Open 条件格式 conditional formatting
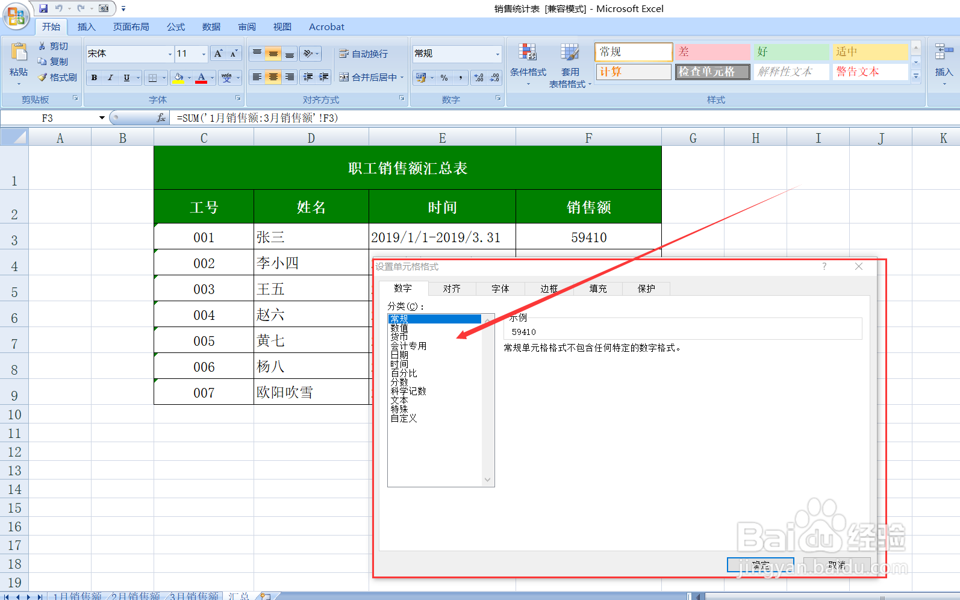 click(x=528, y=65)
